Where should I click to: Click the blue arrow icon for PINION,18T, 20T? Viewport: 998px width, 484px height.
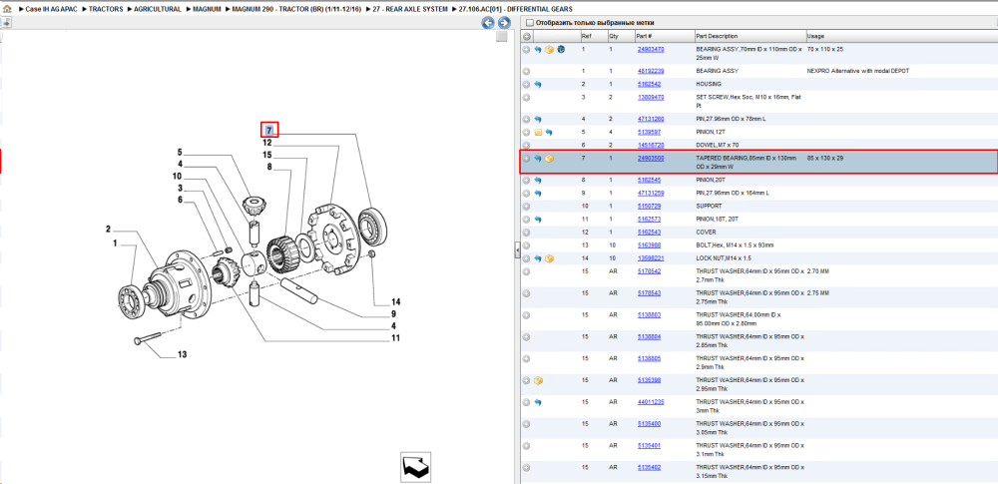pyautogui.click(x=538, y=220)
